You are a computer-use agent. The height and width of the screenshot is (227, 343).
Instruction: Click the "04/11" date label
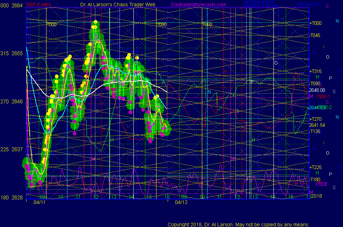coord(39,202)
